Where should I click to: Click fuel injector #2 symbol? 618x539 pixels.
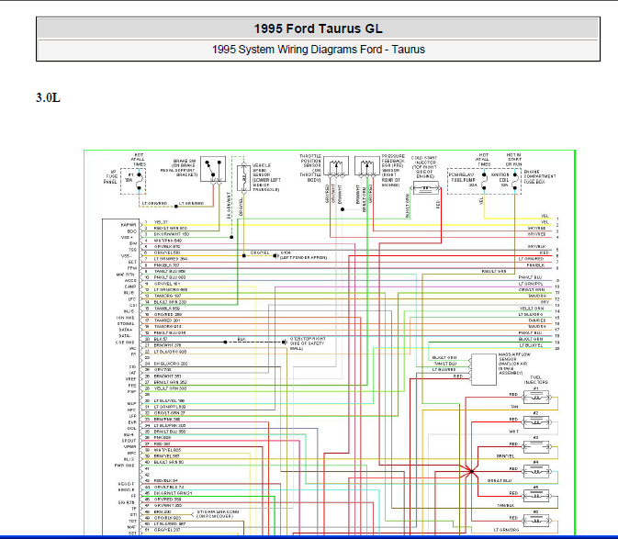[536, 422]
